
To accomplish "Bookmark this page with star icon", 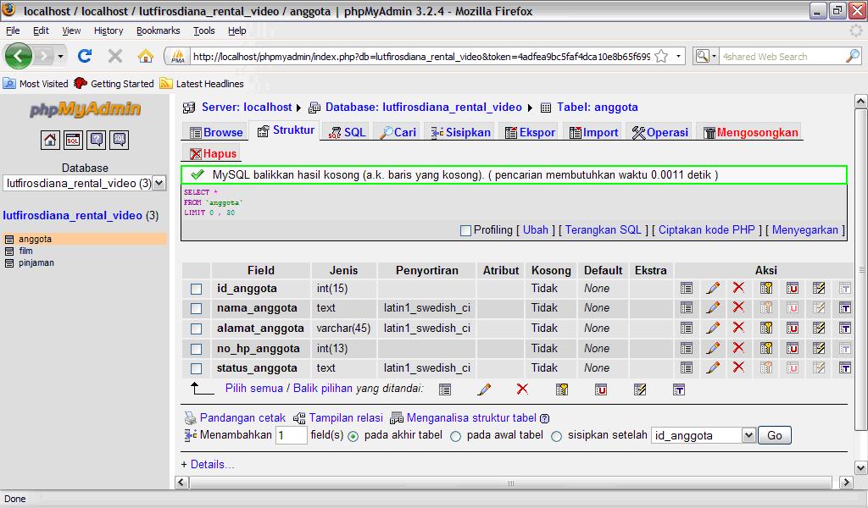I will (661, 57).
